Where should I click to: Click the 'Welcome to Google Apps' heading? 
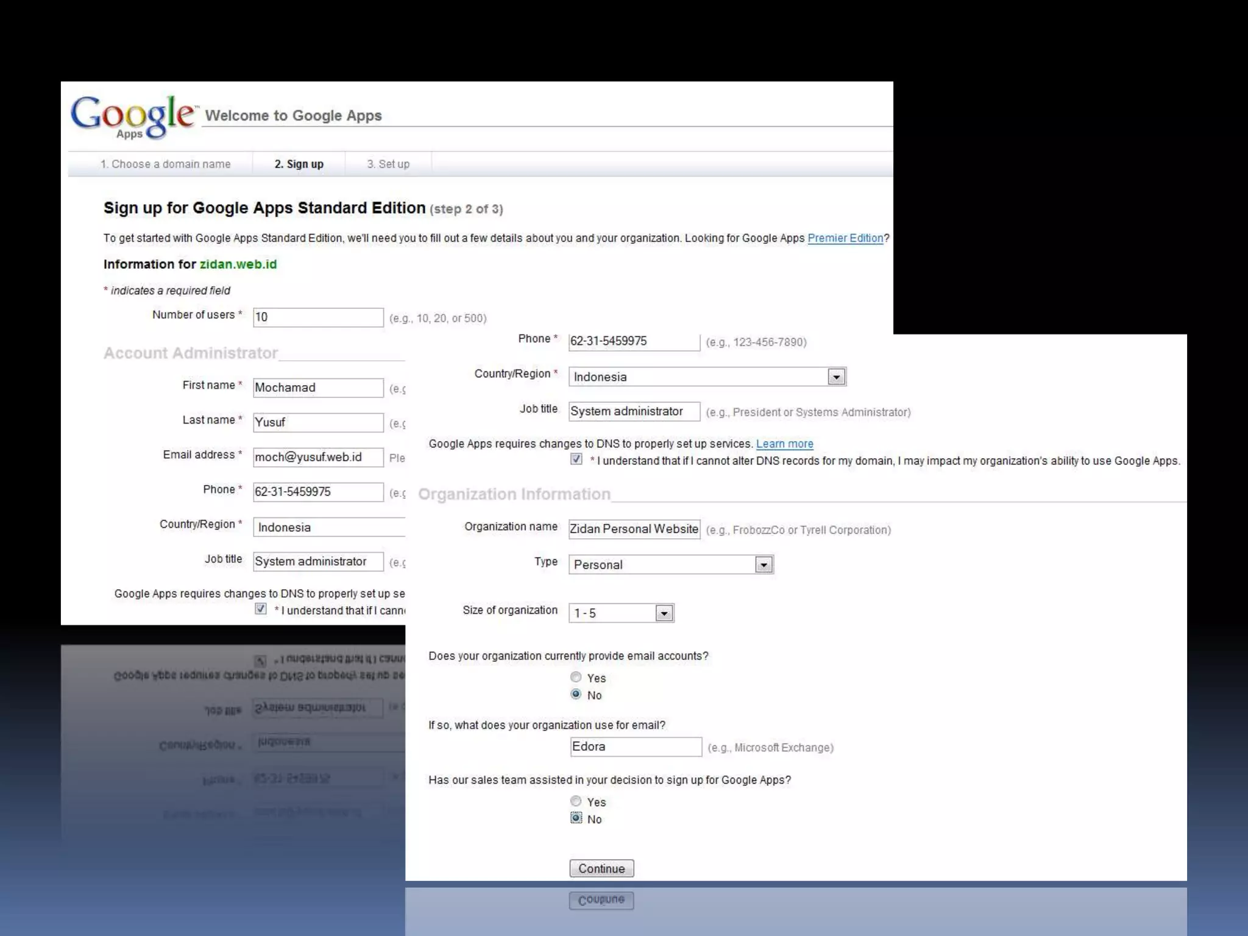coord(293,116)
